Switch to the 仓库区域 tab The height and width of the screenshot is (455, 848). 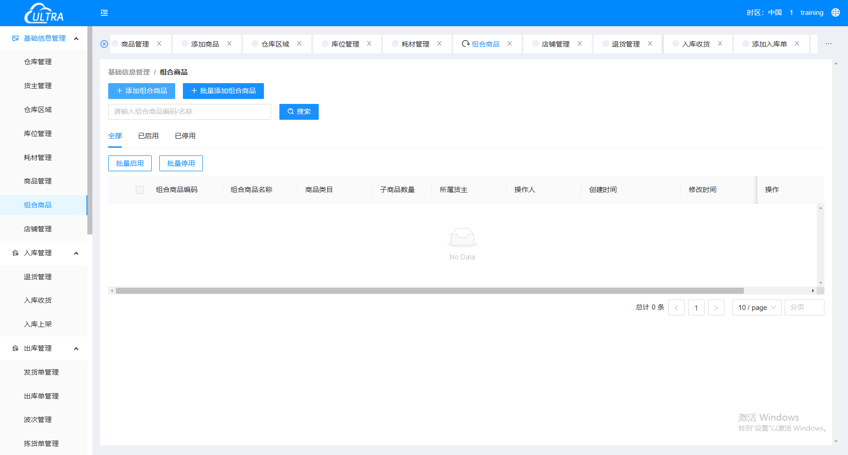pos(275,44)
